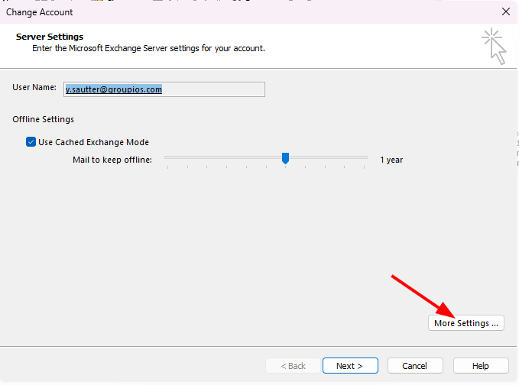Open Help for this dialog
The height and width of the screenshot is (385, 519).
point(481,366)
